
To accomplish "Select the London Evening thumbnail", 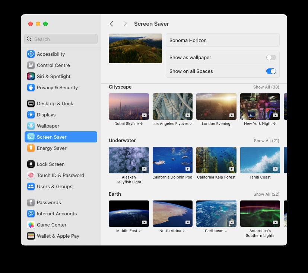I will click(216, 106).
